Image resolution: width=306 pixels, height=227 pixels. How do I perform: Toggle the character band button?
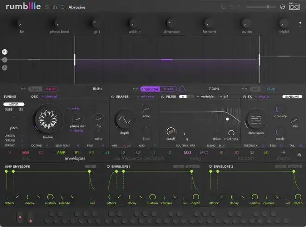150,89
